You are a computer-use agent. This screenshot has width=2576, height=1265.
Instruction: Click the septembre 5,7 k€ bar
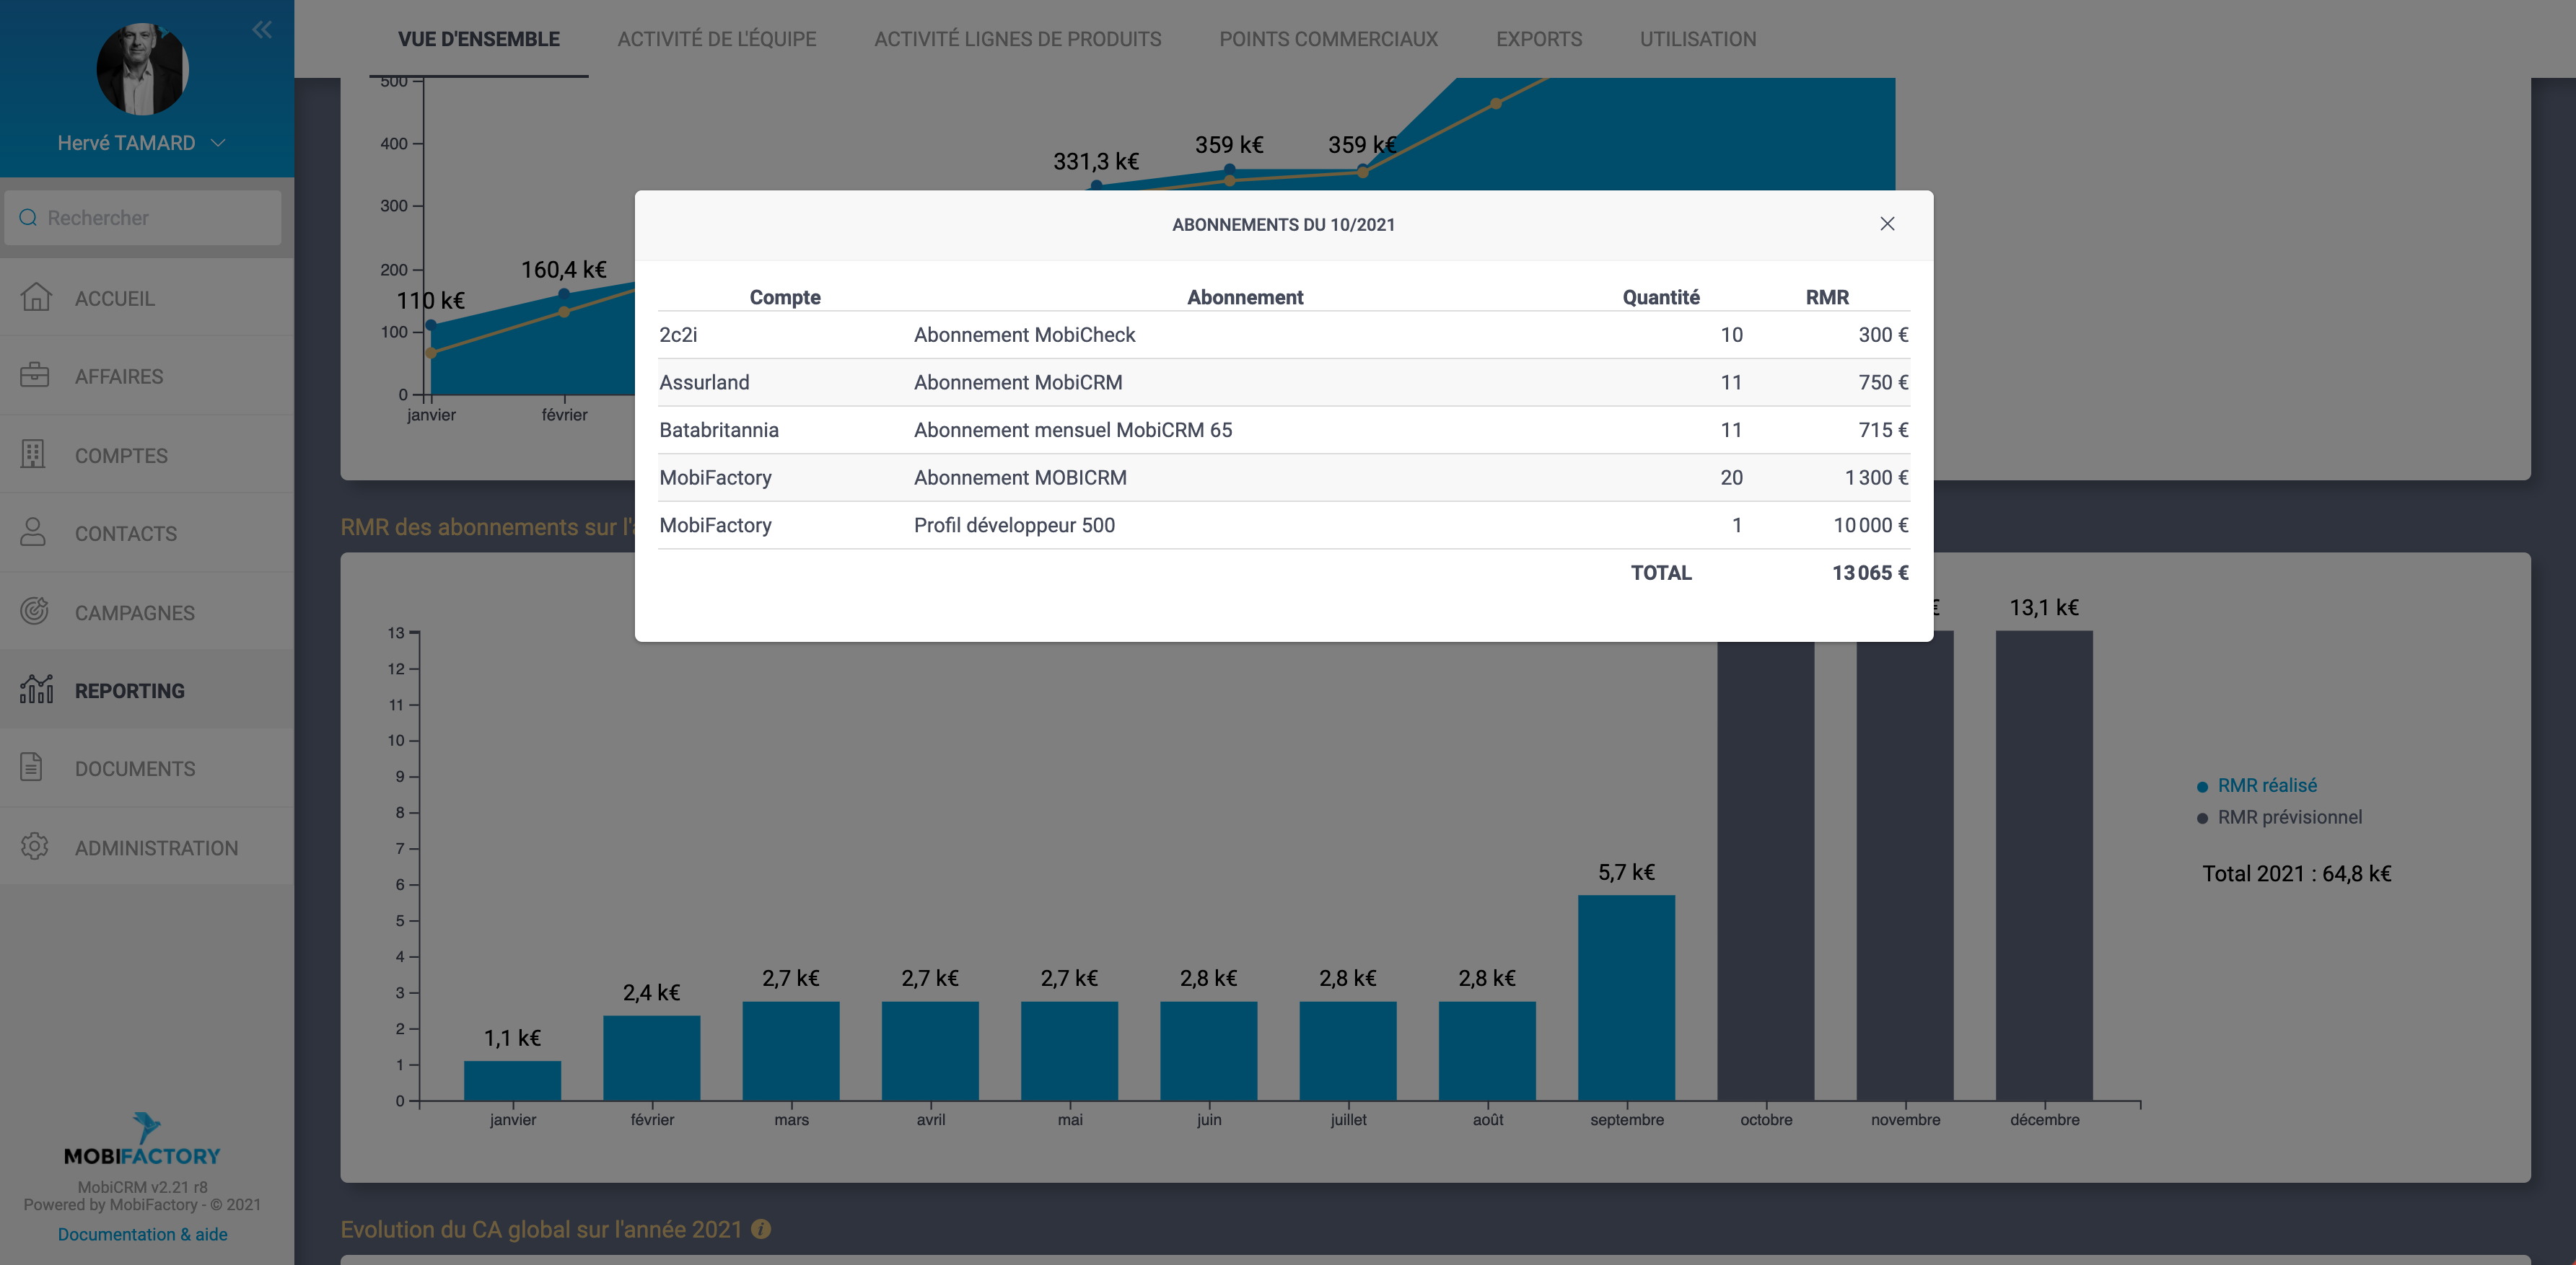pos(1626,997)
